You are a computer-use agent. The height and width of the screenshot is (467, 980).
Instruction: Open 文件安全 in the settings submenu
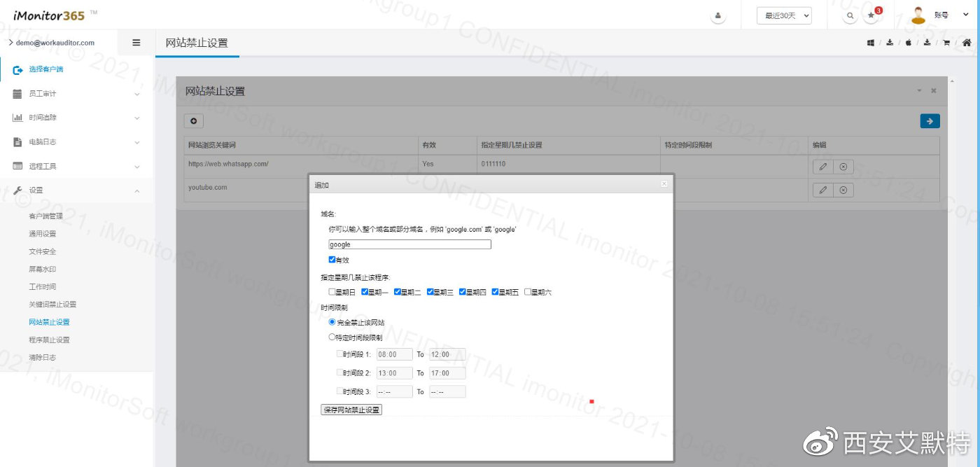point(42,251)
